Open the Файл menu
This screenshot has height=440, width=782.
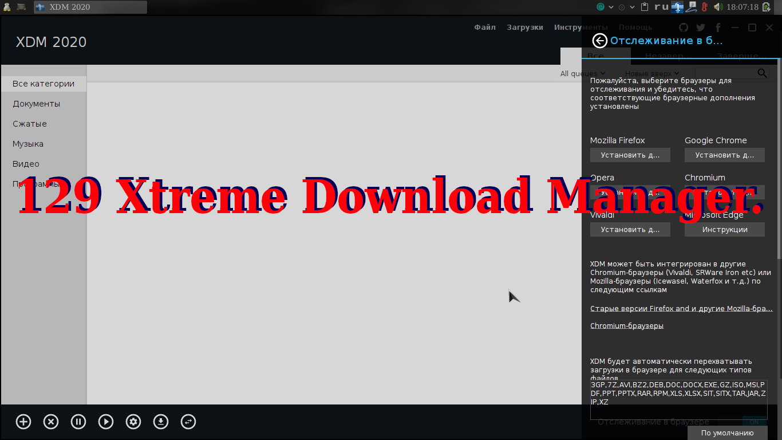485,27
